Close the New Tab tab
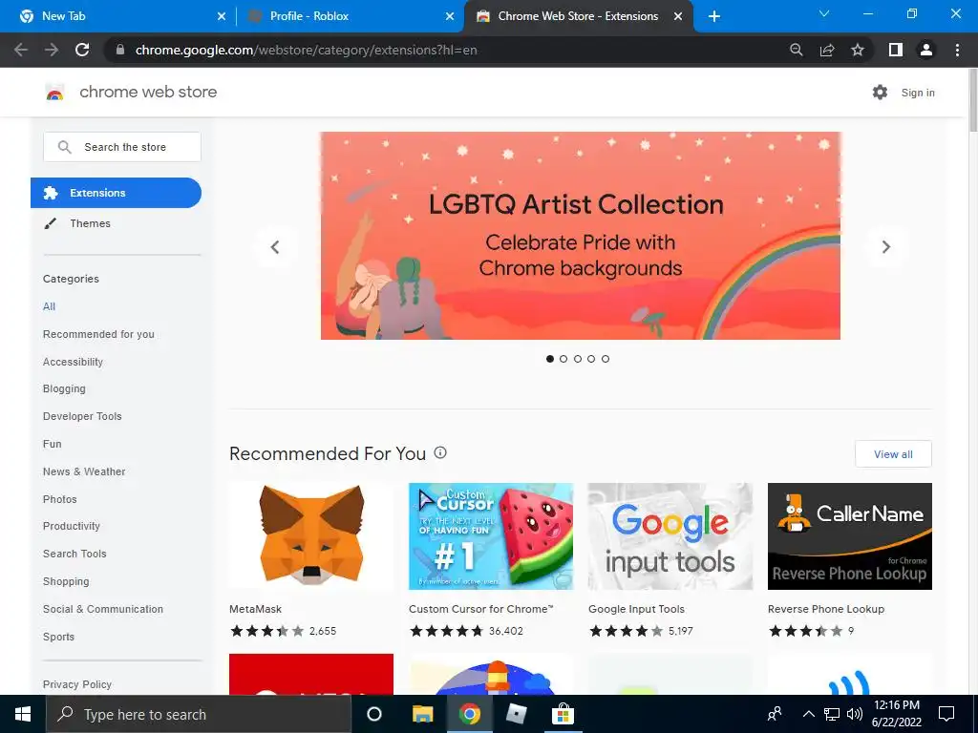978x733 pixels. click(222, 16)
